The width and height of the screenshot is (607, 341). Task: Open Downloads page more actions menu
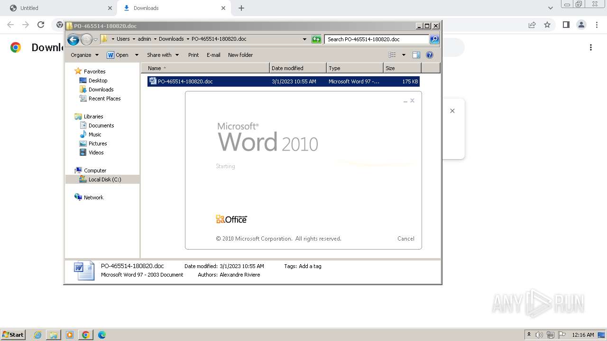point(591,47)
